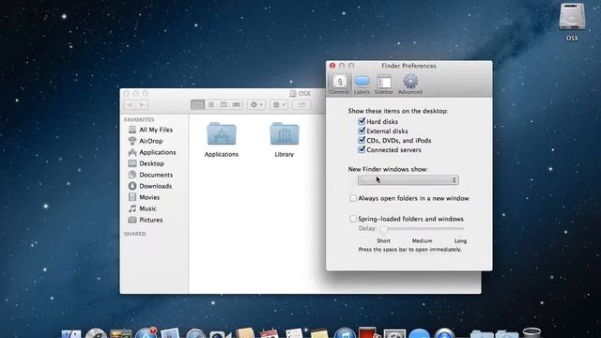The image size is (601, 338).
Task: Open Pictures from the Finder sidebar
Action: [x=150, y=220]
